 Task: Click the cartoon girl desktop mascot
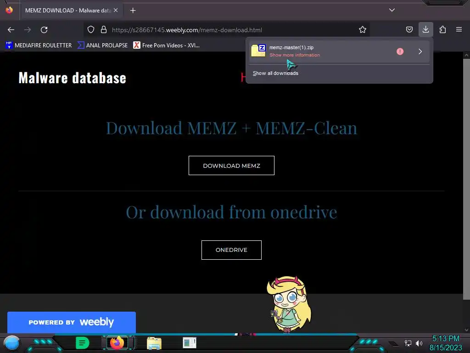pos(288,304)
